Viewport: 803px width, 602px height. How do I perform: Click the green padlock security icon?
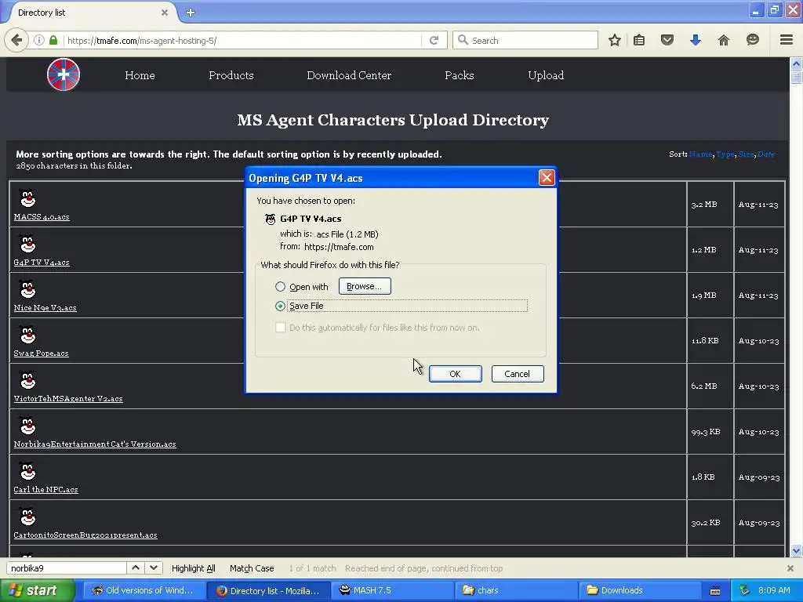click(x=53, y=40)
